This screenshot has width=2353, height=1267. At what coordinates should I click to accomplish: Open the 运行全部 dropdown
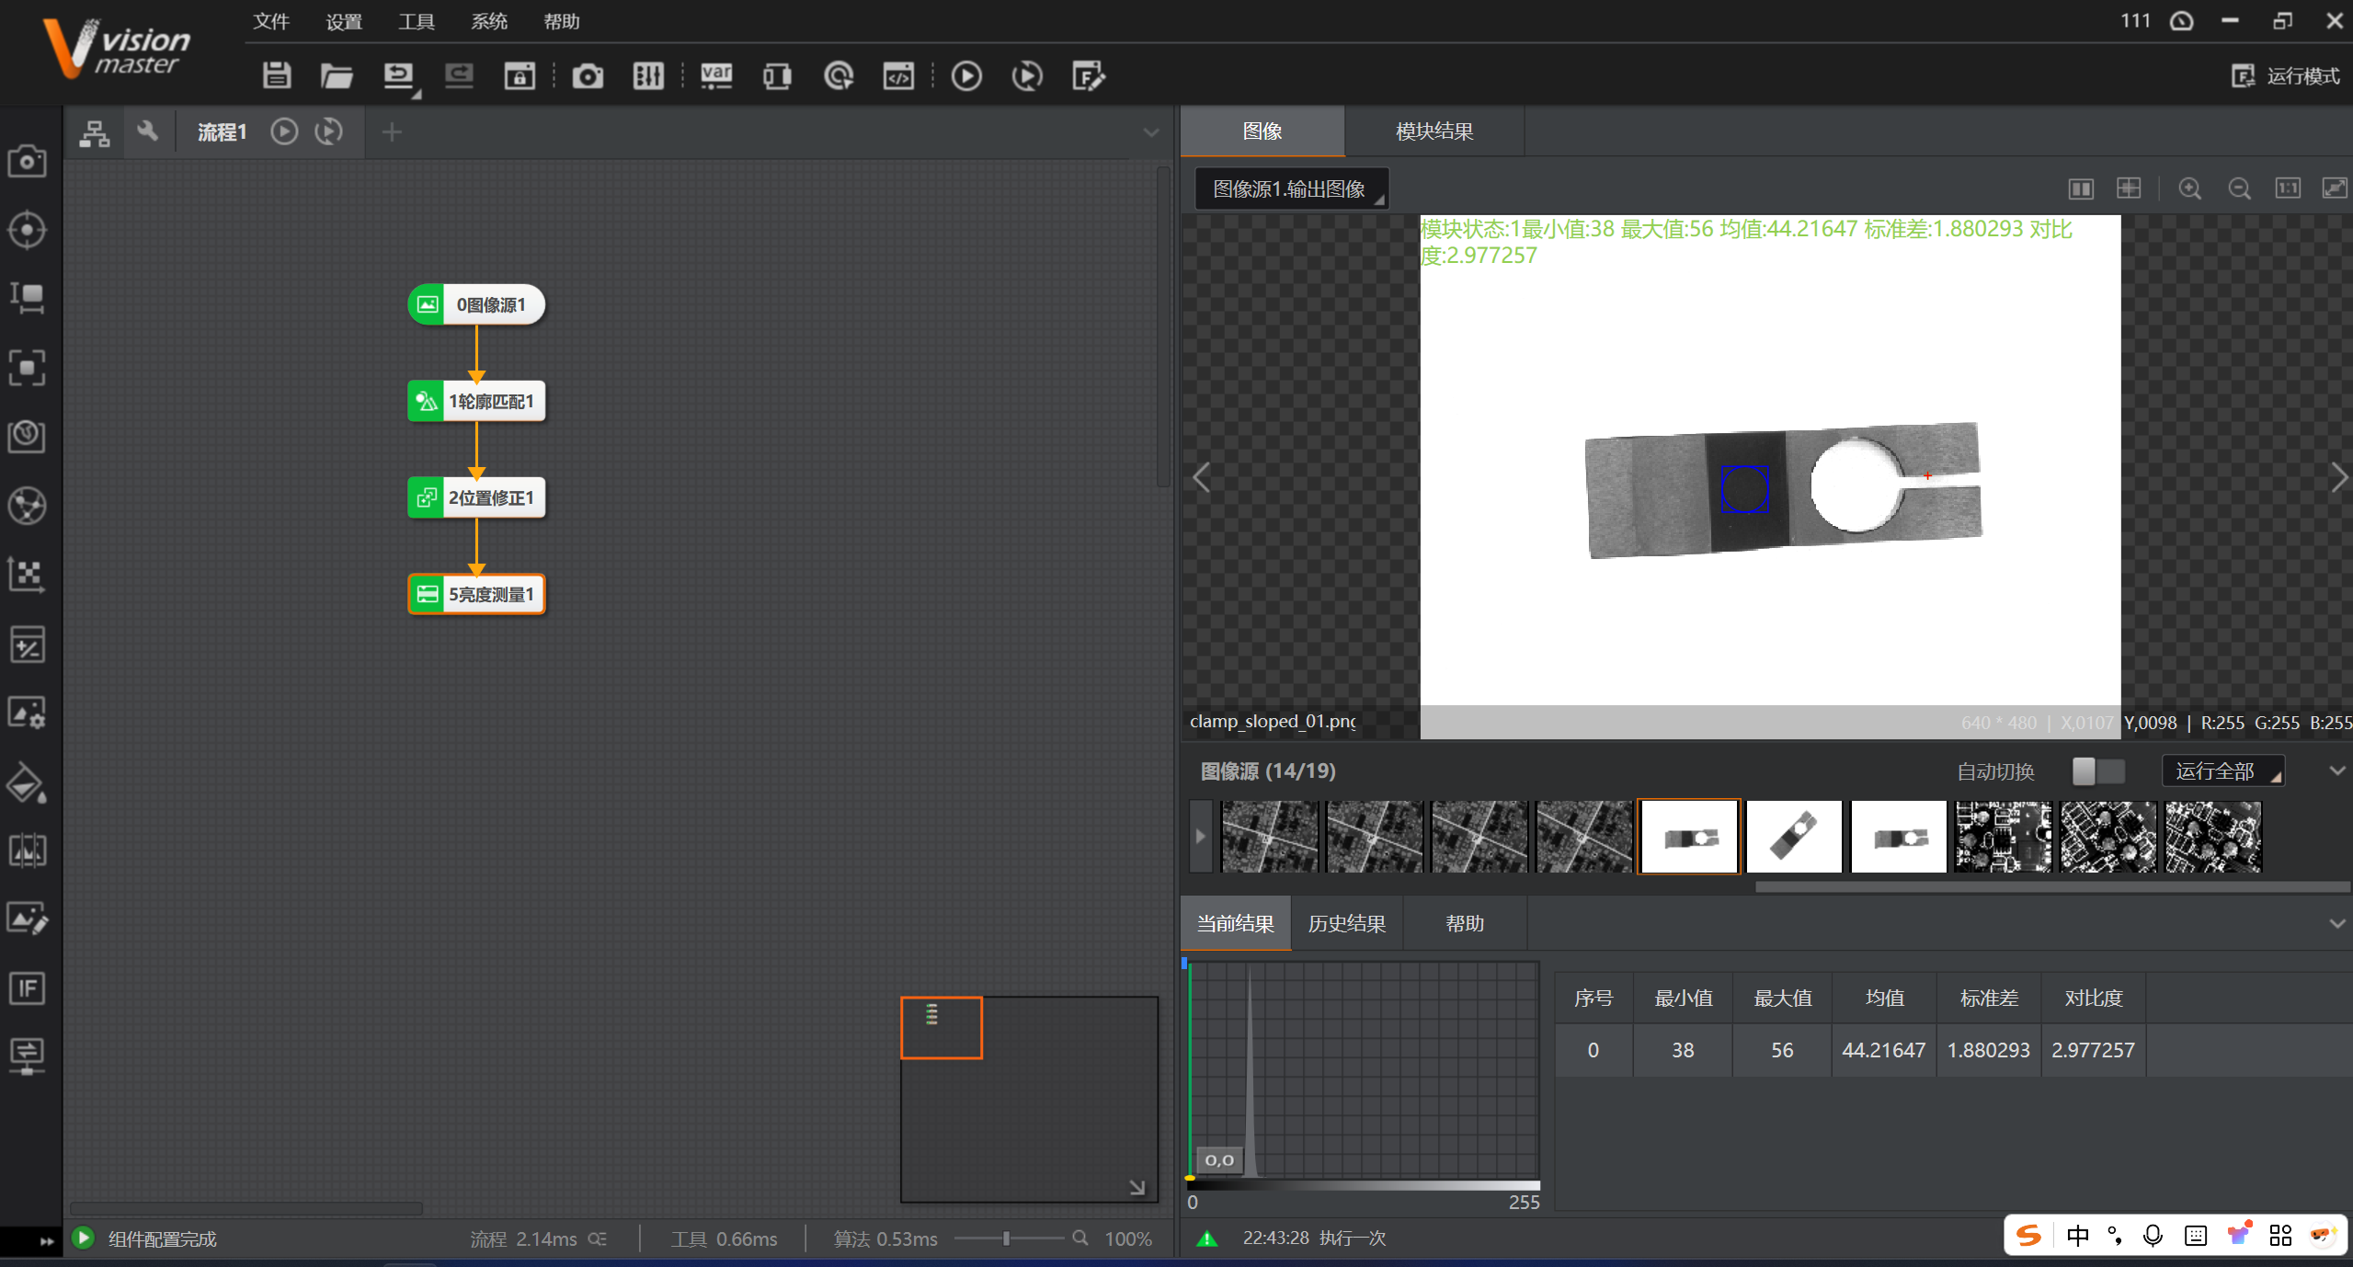pyautogui.click(x=2222, y=771)
